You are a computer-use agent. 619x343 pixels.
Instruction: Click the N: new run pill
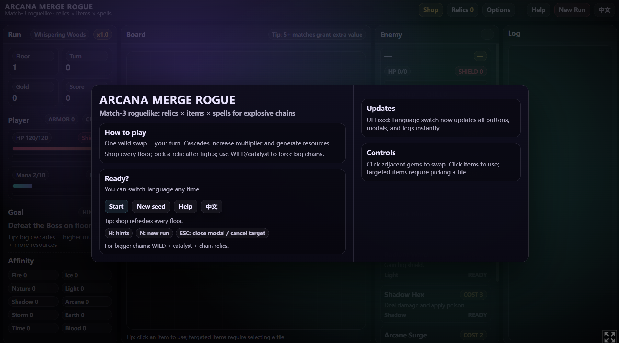coord(154,233)
